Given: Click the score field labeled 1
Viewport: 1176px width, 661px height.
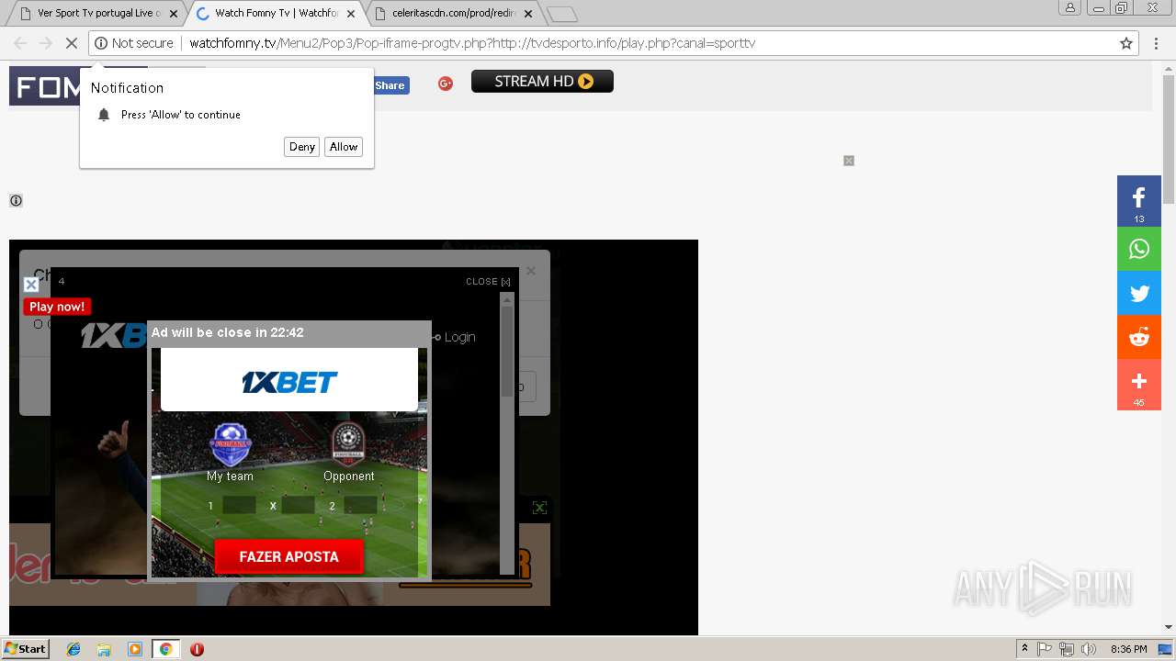Looking at the screenshot, I should point(239,505).
